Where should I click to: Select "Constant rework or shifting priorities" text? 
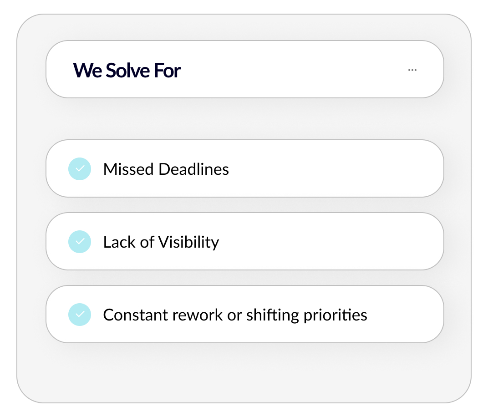pos(235,315)
